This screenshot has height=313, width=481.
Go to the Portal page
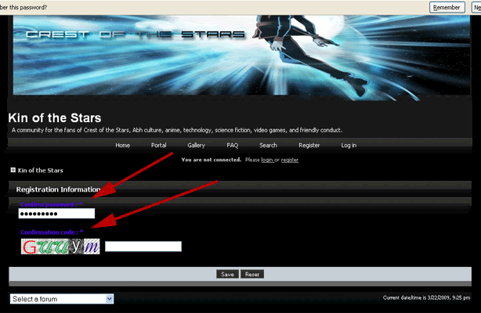click(158, 146)
